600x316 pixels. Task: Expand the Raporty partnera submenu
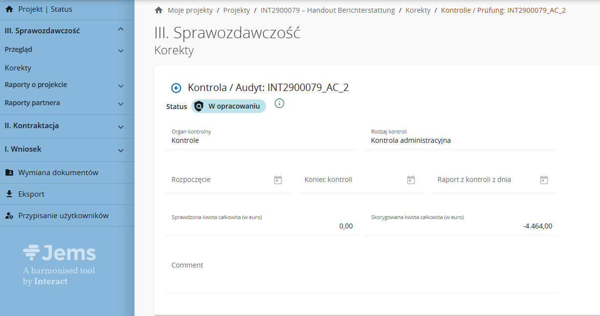[x=121, y=104]
